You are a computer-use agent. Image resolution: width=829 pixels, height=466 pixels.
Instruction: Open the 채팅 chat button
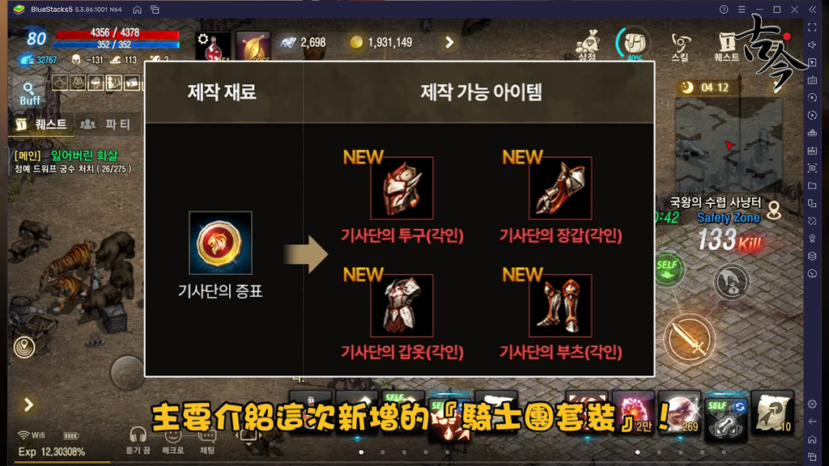pyautogui.click(x=207, y=441)
